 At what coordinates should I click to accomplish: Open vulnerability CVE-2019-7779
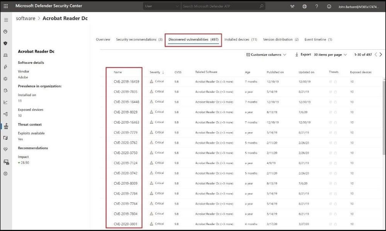coord(126,132)
